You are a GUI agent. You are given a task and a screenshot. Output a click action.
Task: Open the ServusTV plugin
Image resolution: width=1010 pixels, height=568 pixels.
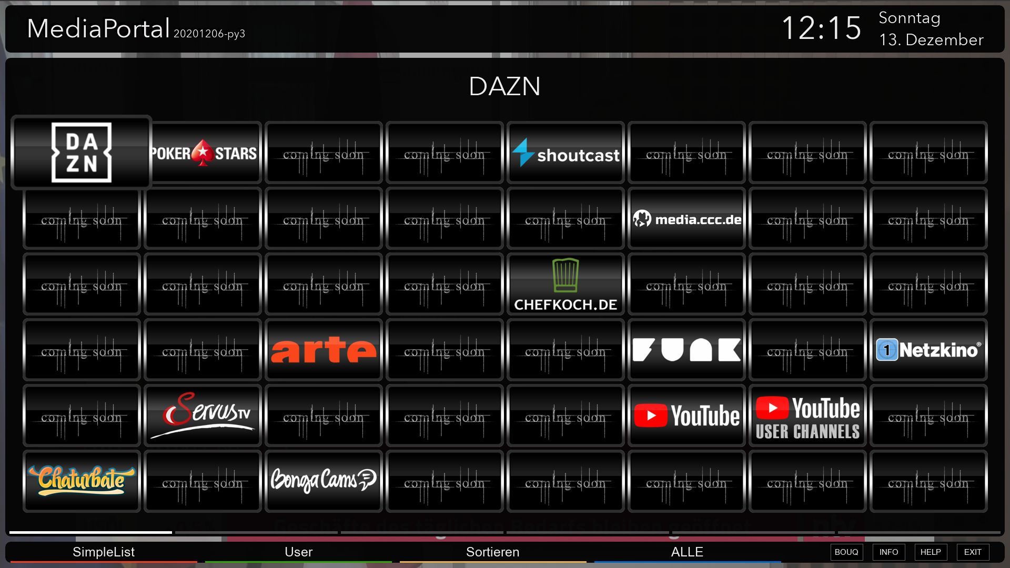coord(203,416)
